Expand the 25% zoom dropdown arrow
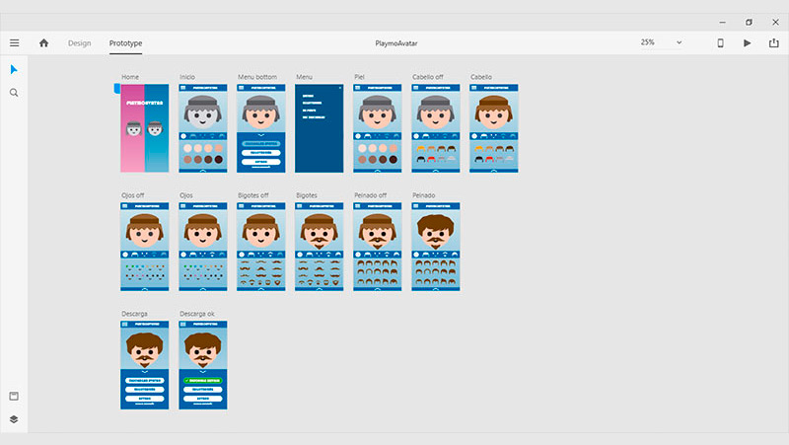 pyautogui.click(x=679, y=42)
